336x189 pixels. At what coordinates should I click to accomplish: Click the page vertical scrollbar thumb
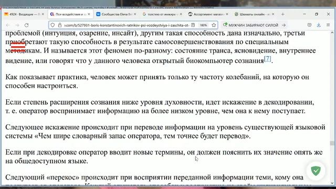[x=332, y=143]
